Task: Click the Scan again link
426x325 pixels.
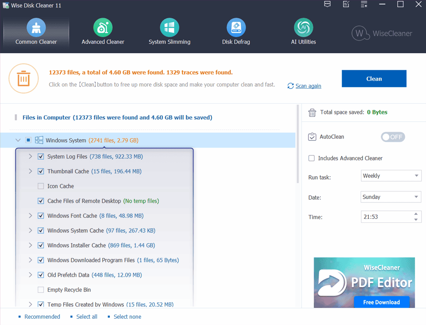Action: [308, 86]
